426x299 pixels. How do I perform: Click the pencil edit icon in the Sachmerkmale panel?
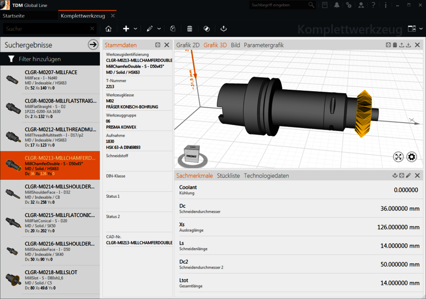(409, 175)
